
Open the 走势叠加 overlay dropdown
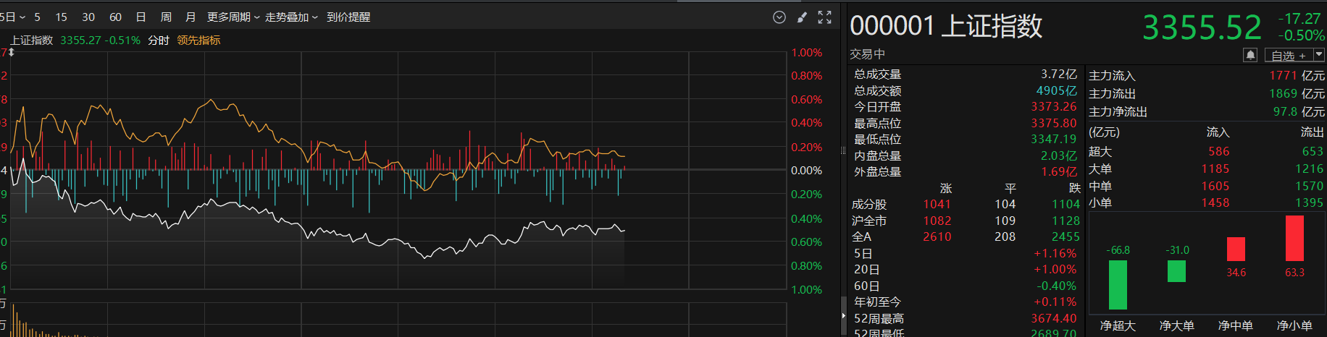pyautogui.click(x=291, y=17)
